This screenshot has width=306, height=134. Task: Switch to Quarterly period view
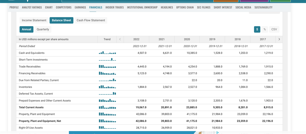pos(43,29)
